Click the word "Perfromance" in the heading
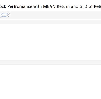 click(20, 6)
